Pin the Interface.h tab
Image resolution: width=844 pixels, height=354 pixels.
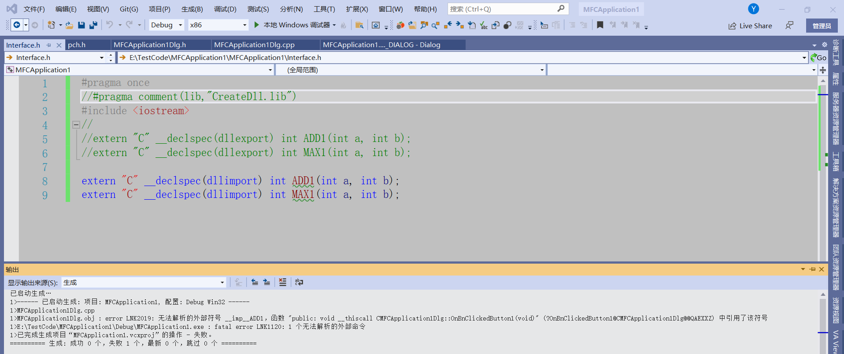(x=49, y=45)
